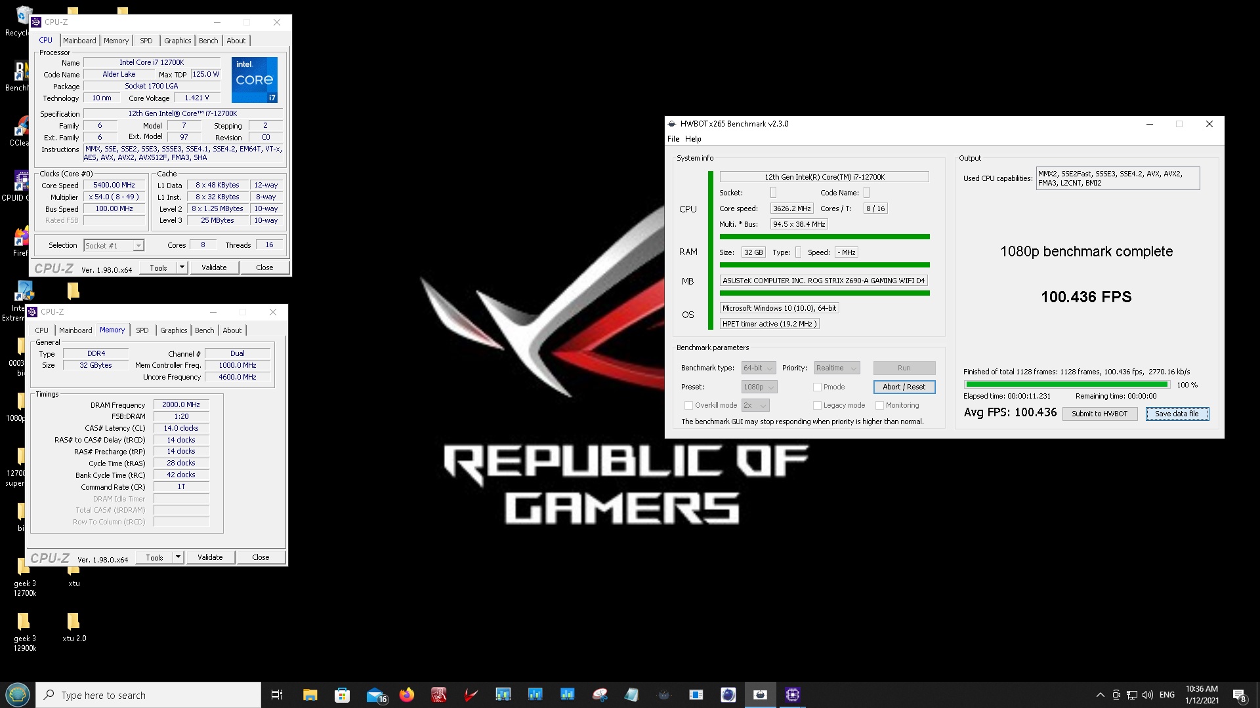Image resolution: width=1260 pixels, height=708 pixels.
Task: Toggle the Overkill mode checkbox
Action: [688, 405]
